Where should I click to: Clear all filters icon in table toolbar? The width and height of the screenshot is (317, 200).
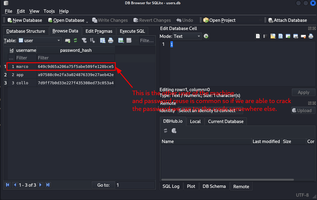[84, 40]
